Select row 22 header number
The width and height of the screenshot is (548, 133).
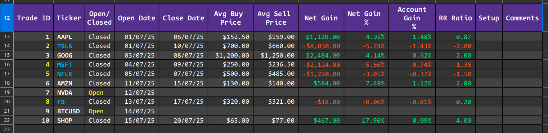(7, 120)
